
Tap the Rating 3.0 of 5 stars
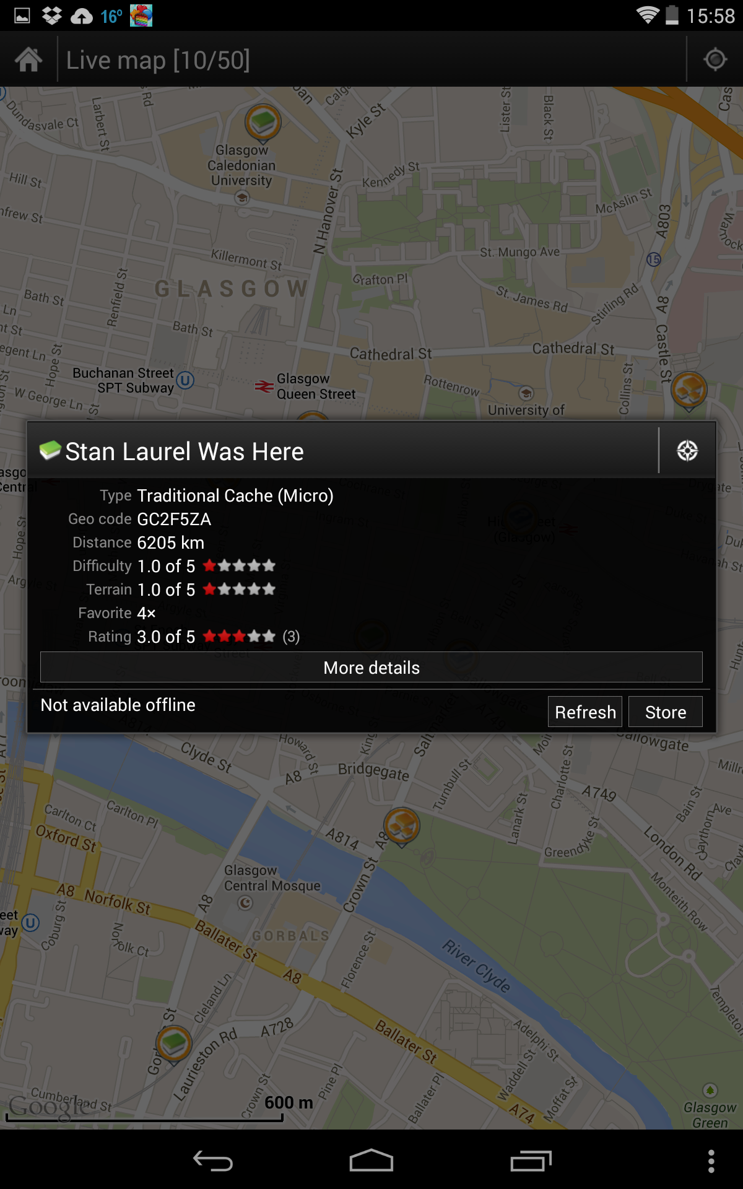pyautogui.click(x=239, y=636)
